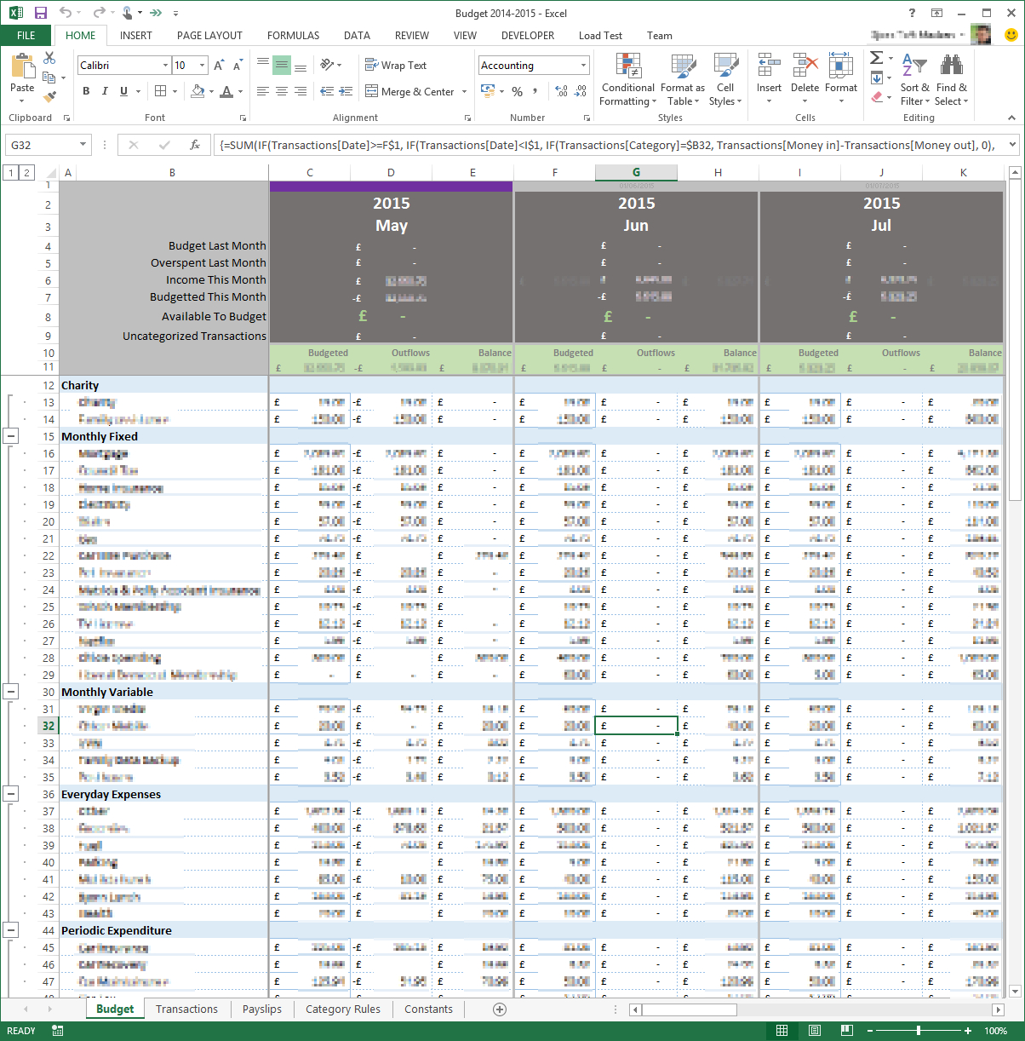Screen dimensions: 1025x1041
Task: Open the Accounting number format dropdown
Action: [x=583, y=66]
